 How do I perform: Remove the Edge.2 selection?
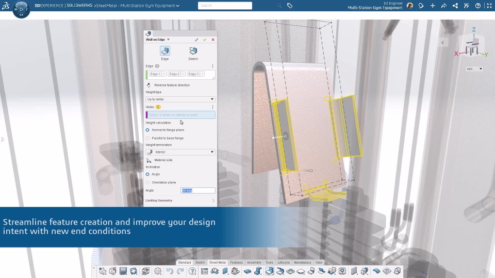(x=183, y=74)
